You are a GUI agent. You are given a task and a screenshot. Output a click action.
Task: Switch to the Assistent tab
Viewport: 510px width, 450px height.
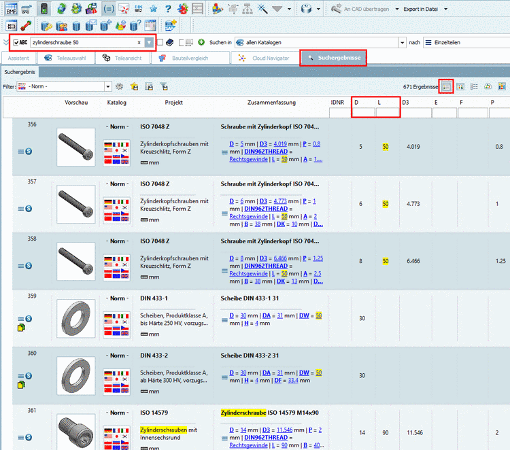click(x=18, y=58)
